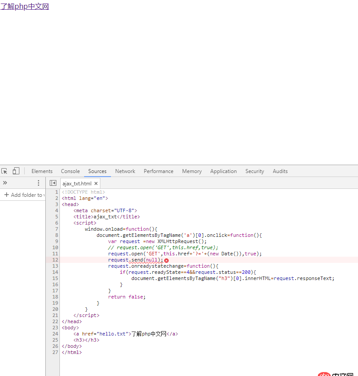Go to the Performance tab
The height and width of the screenshot is (376, 358).
point(159,171)
